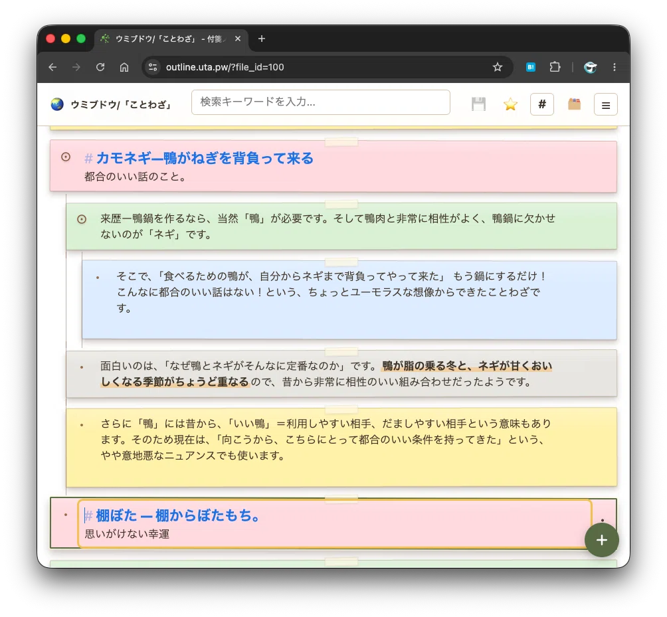Viewport: 667px width, 617px height.
Task: Open the folder box icon in header
Action: (574, 104)
